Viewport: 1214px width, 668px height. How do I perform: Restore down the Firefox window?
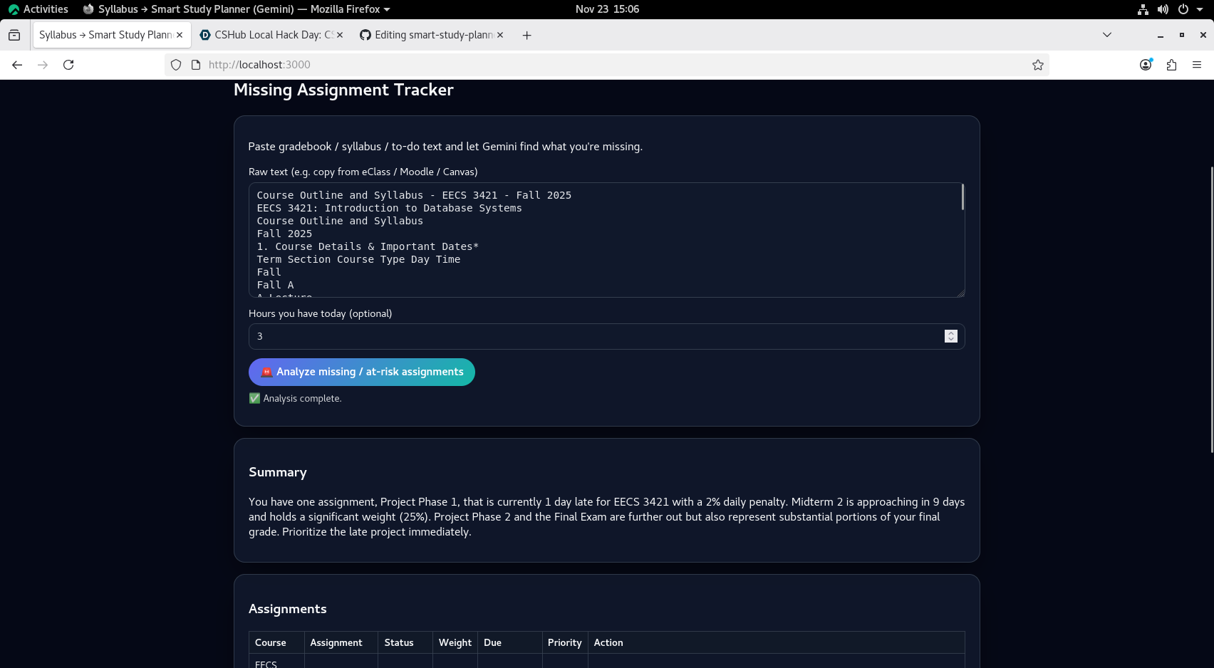tap(1182, 35)
